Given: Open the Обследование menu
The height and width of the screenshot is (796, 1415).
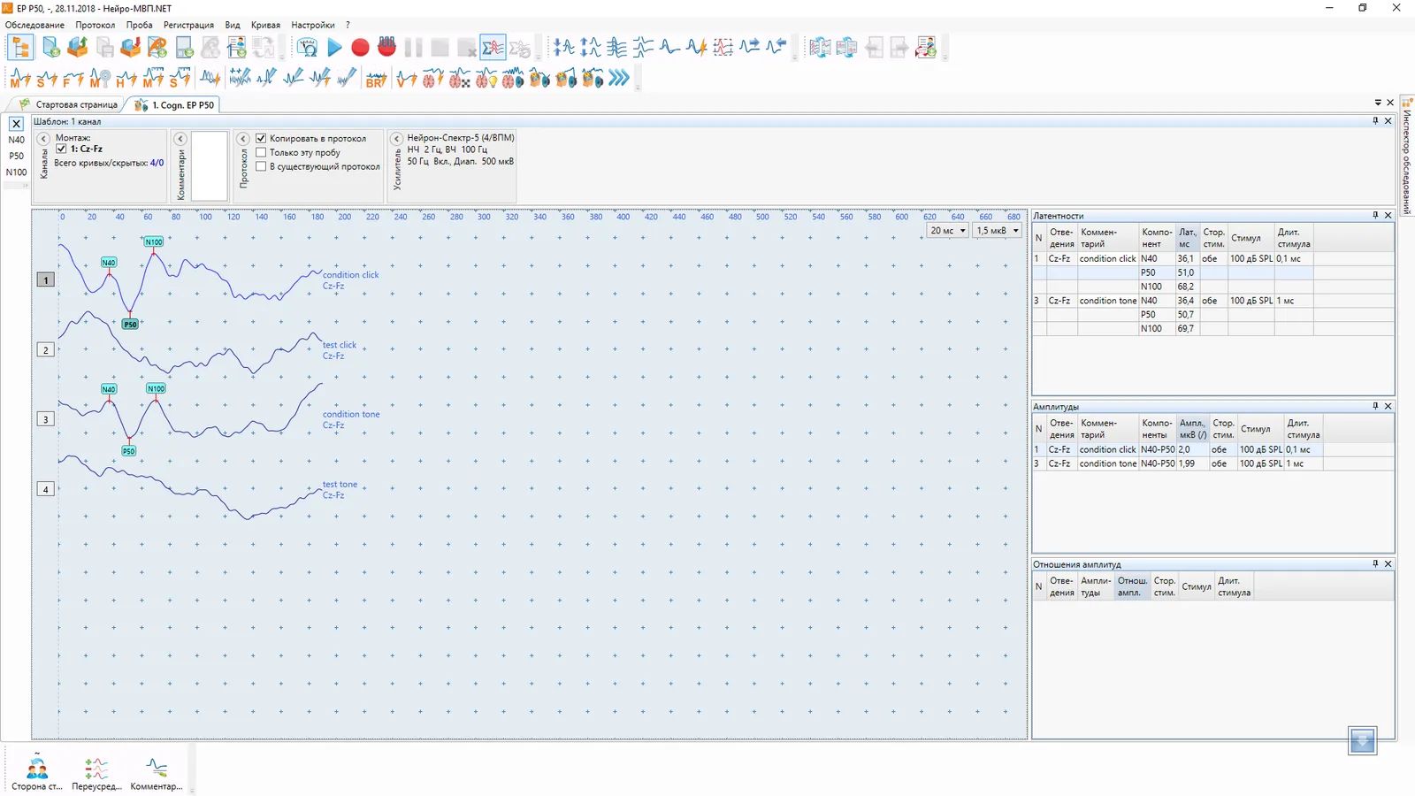Looking at the screenshot, I should coord(34,25).
